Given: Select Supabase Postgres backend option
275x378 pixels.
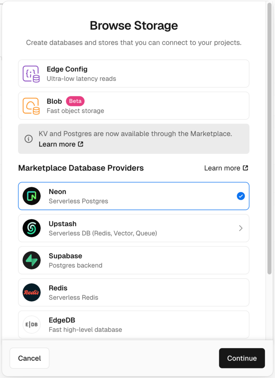Looking at the screenshot, I should pyautogui.click(x=134, y=260).
